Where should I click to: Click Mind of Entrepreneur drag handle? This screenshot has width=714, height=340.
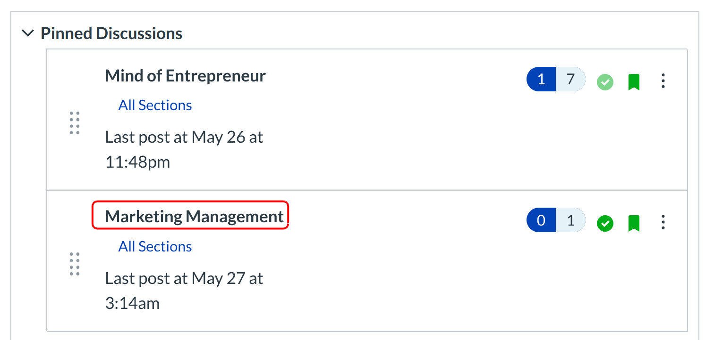(75, 123)
